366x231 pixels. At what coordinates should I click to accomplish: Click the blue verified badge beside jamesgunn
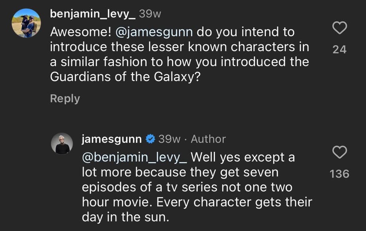point(150,139)
